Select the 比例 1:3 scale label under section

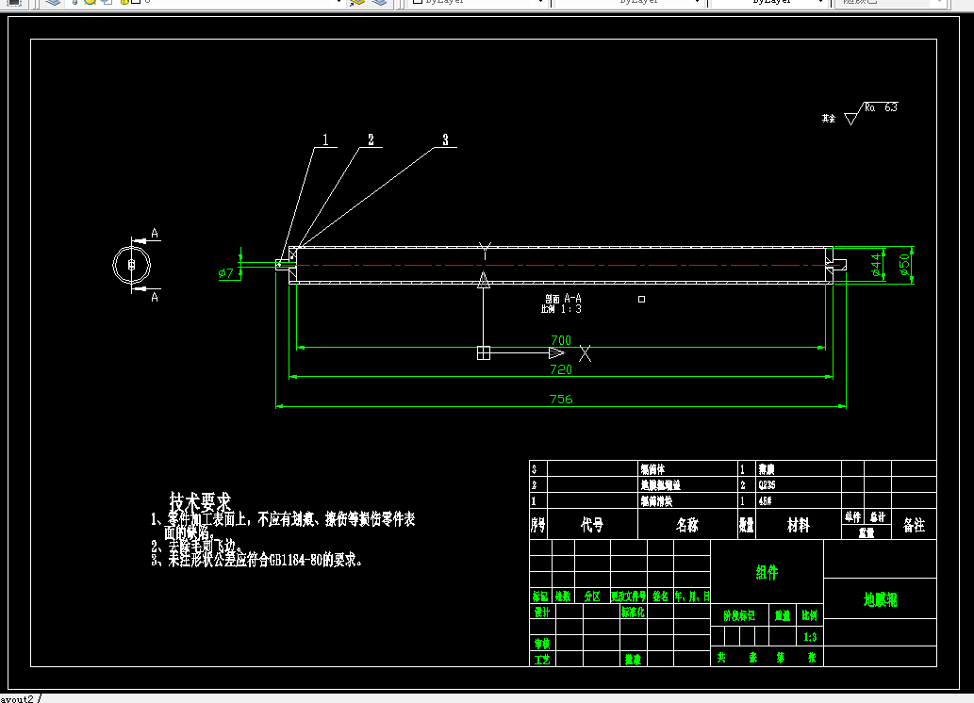561,309
